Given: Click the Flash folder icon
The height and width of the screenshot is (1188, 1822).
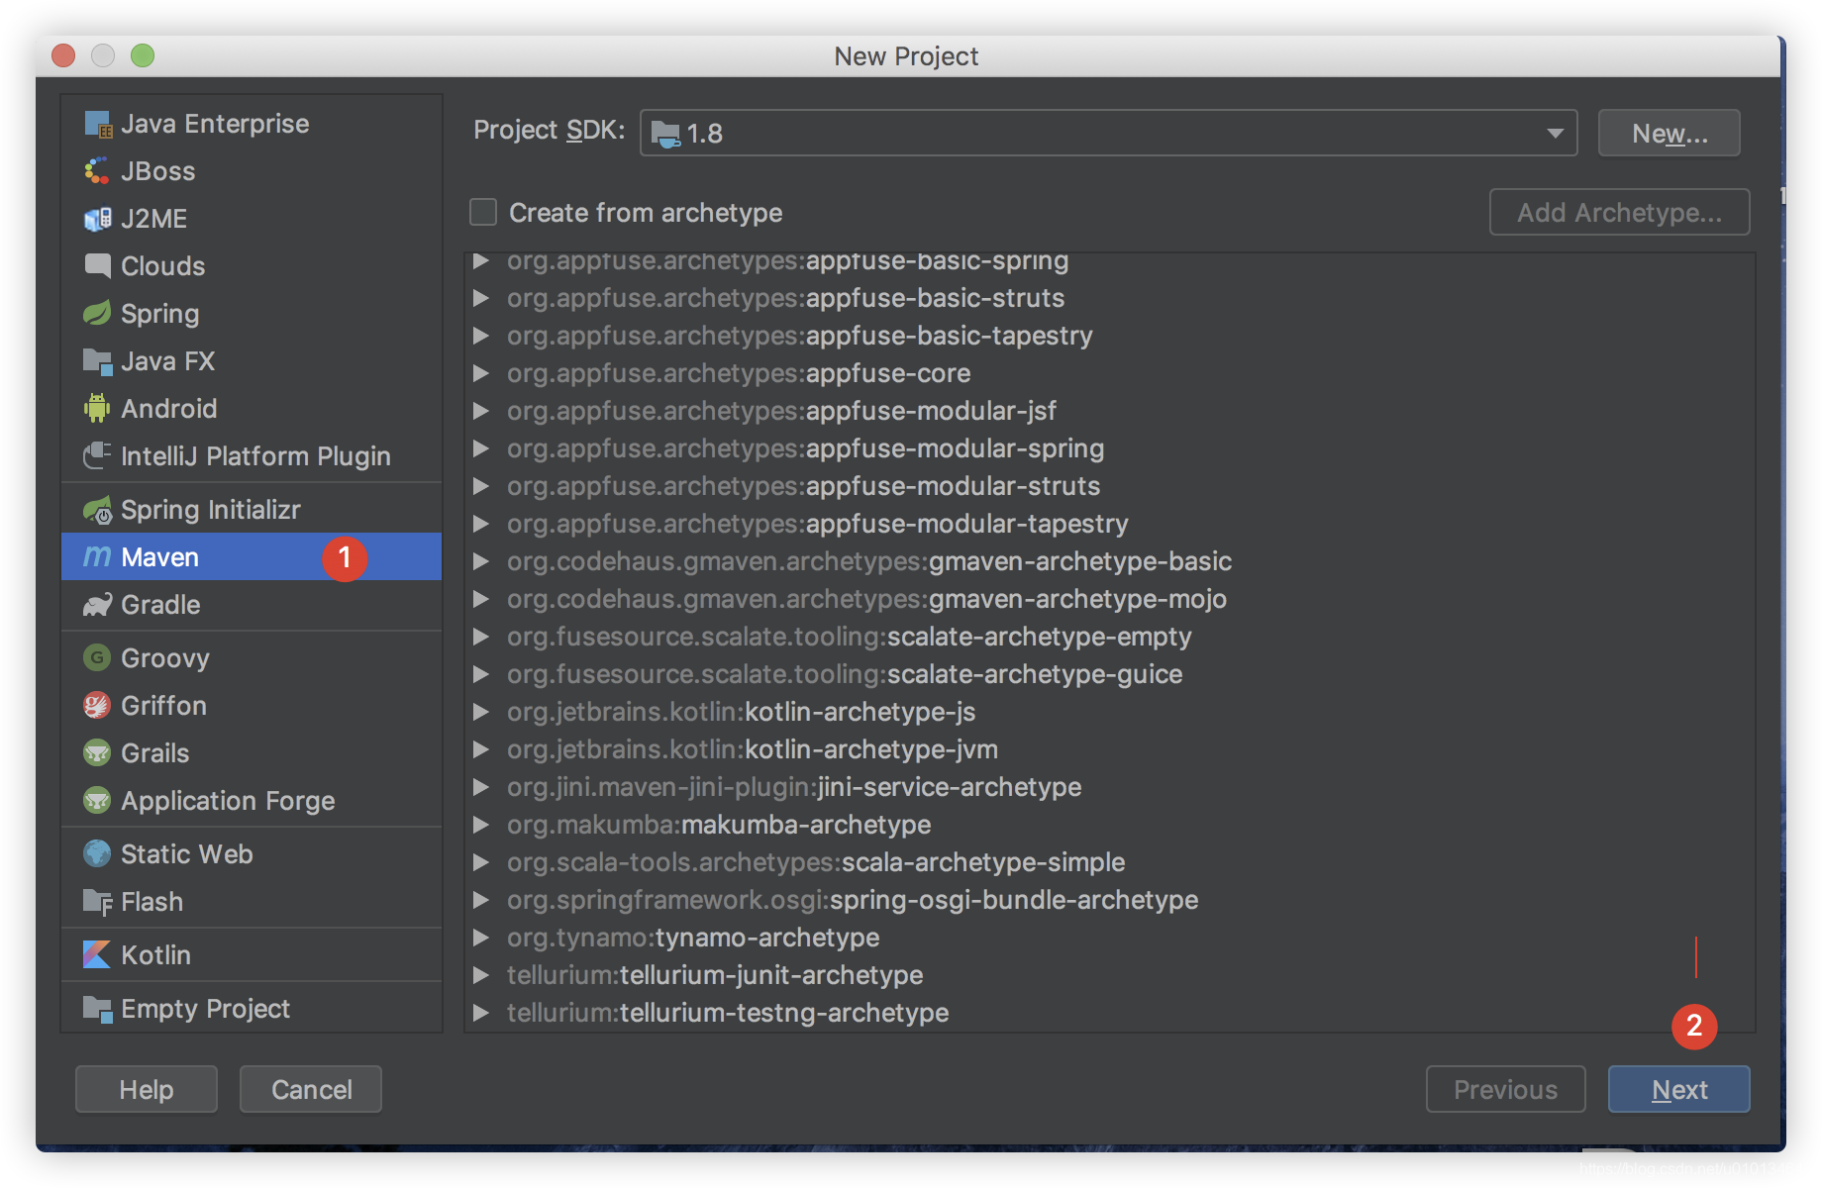Looking at the screenshot, I should (x=97, y=902).
